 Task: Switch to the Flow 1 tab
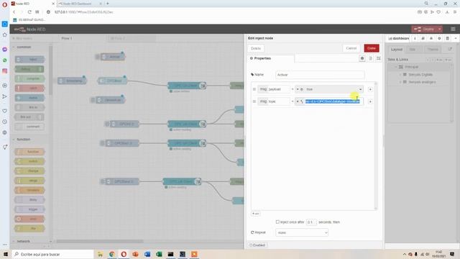67,38
